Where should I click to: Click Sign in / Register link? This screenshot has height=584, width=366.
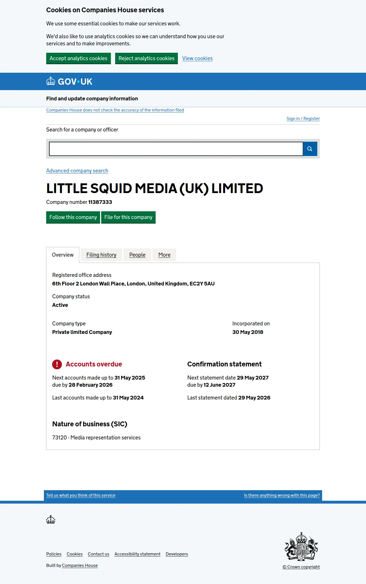[303, 119]
